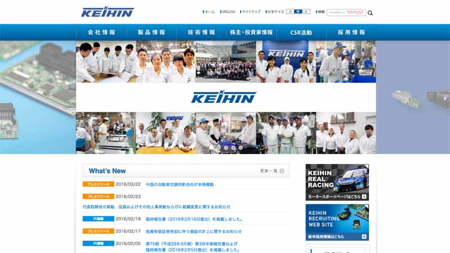Click the KEIHIN logo in the header

click(x=107, y=12)
